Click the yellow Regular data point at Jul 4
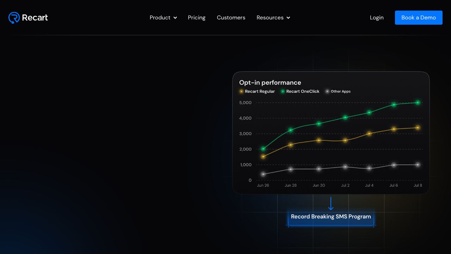 pyautogui.click(x=369, y=134)
